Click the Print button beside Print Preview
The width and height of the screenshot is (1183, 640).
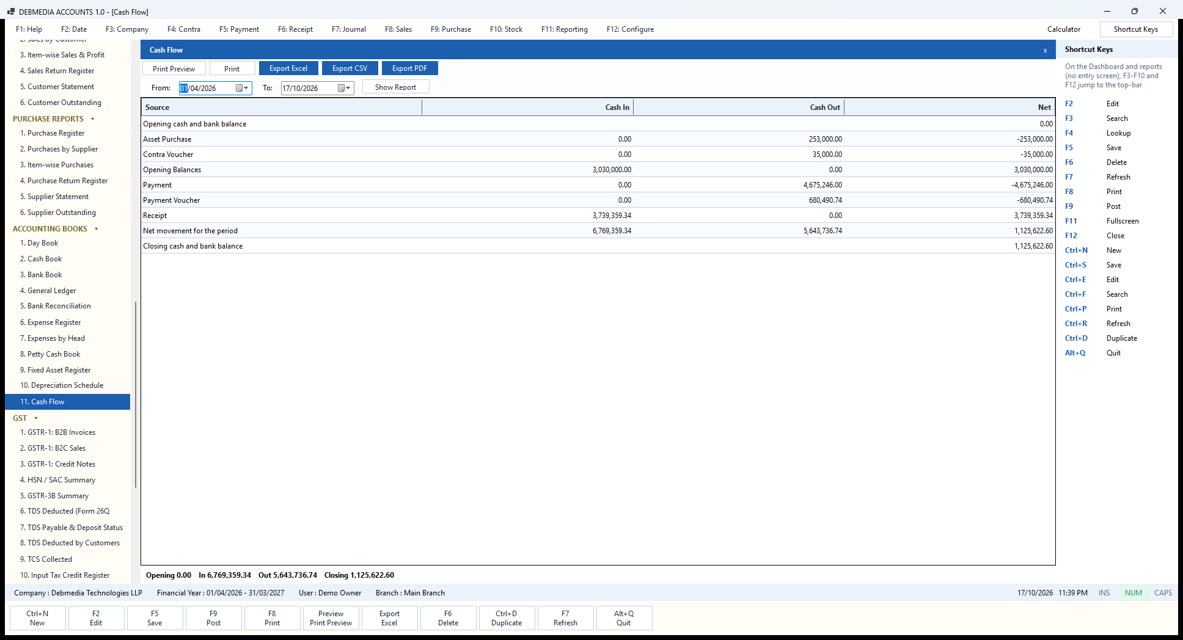coord(232,68)
